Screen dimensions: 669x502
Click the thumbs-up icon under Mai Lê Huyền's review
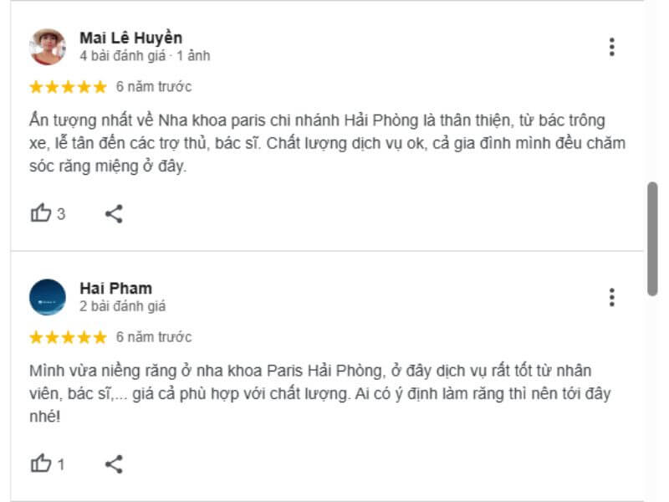point(40,213)
